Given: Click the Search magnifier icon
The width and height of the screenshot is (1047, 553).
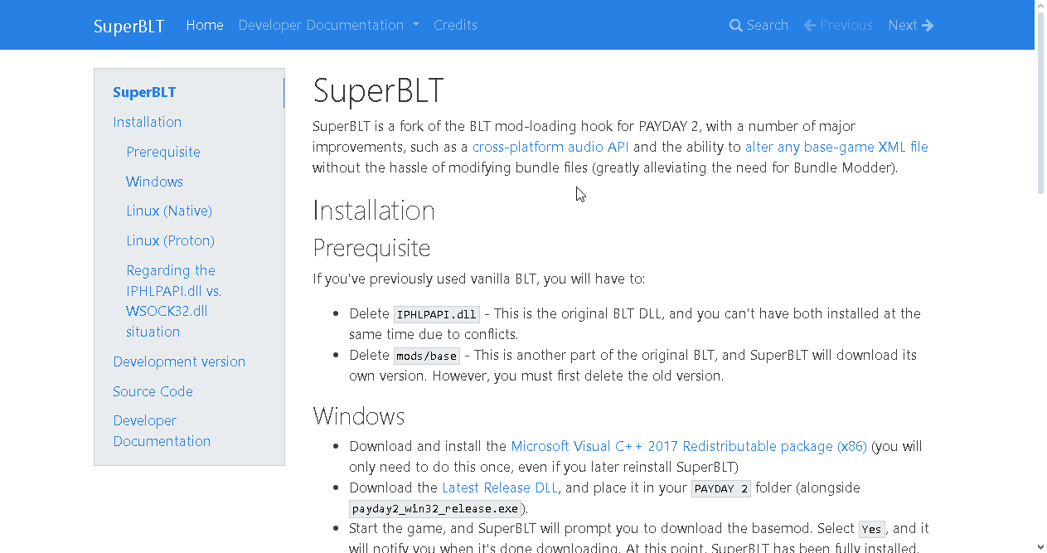Looking at the screenshot, I should click(x=735, y=26).
